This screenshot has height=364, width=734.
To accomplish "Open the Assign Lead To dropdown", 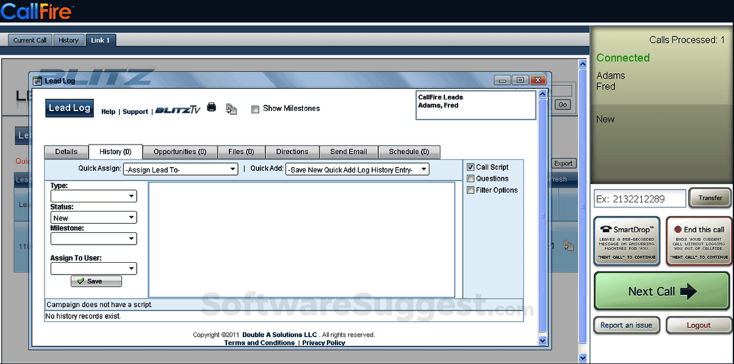I will 181,169.
